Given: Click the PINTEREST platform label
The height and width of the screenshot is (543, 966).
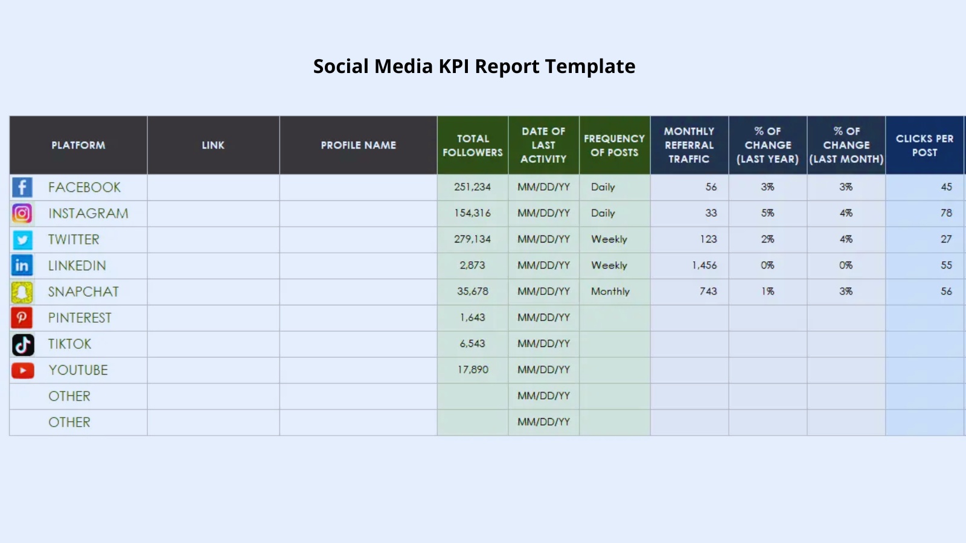Looking at the screenshot, I should tap(80, 318).
